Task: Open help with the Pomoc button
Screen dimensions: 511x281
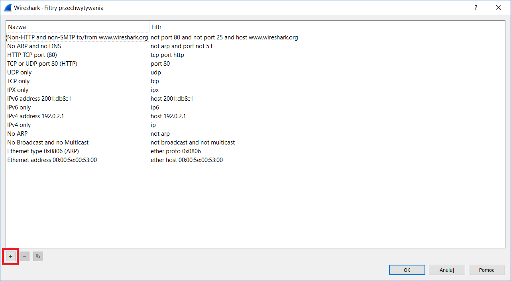Action: click(x=487, y=270)
